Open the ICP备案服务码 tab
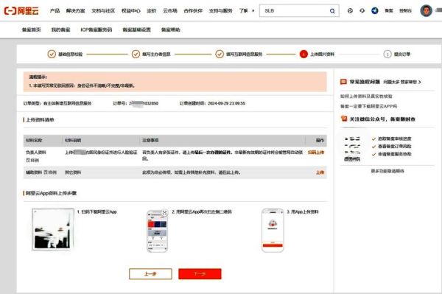 click(96, 29)
